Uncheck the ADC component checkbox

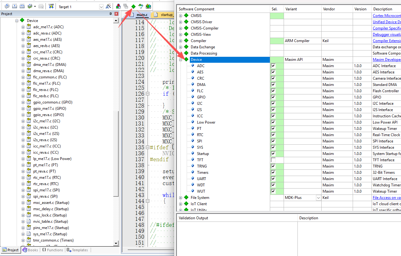pos(273,66)
